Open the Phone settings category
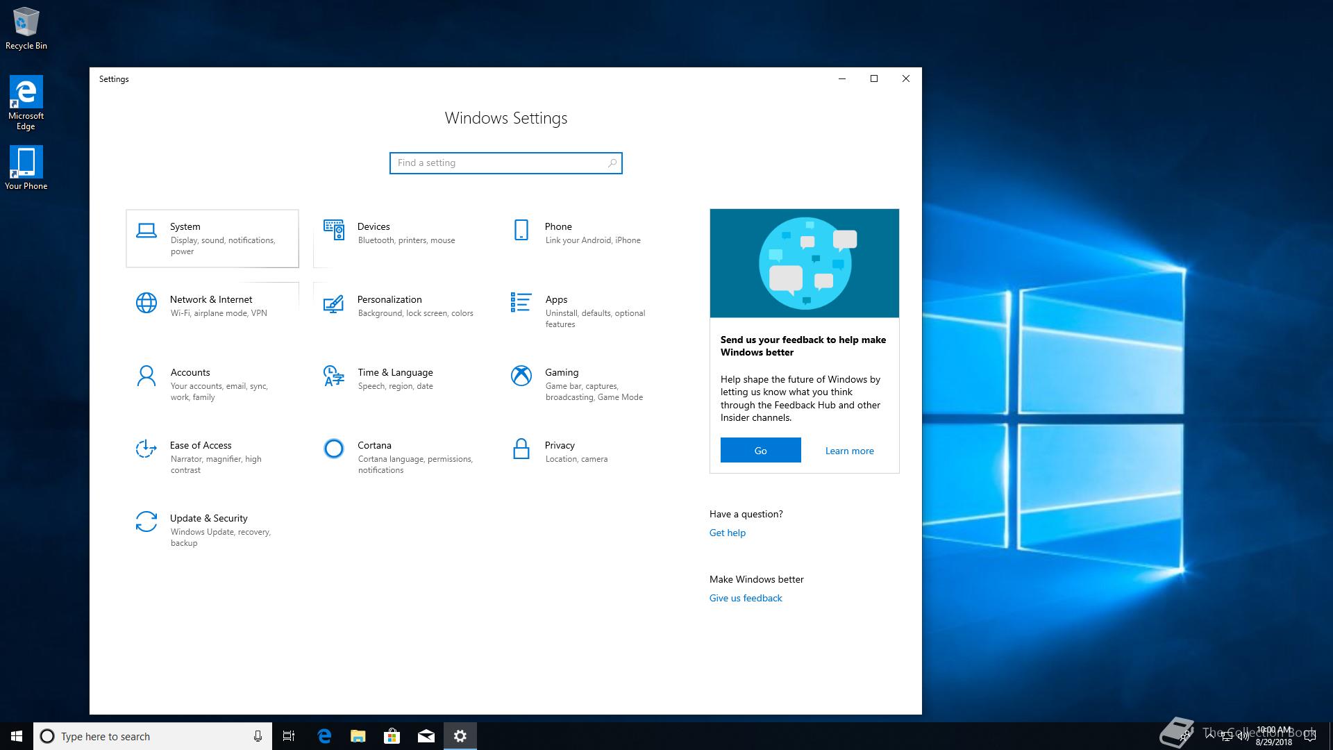The height and width of the screenshot is (750, 1333). tap(587, 238)
